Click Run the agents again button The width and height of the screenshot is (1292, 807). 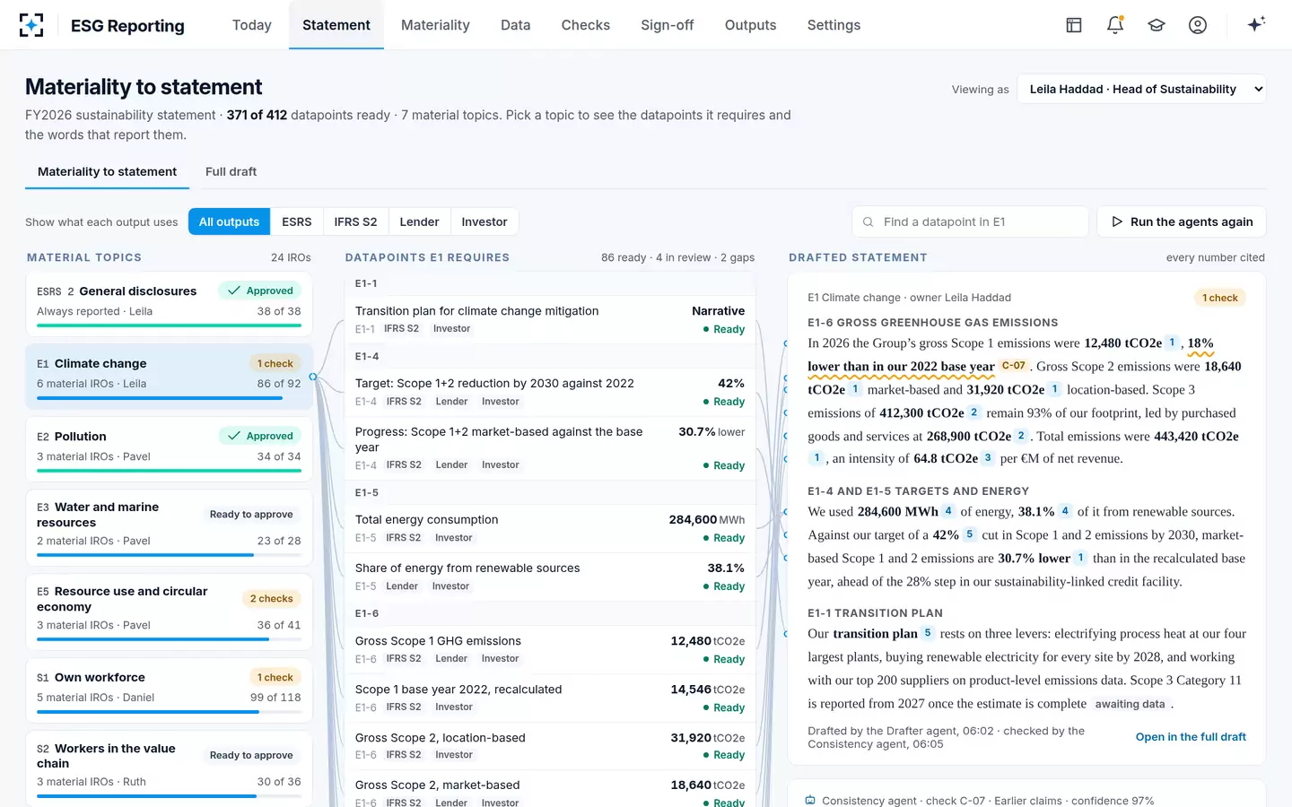(x=1182, y=221)
